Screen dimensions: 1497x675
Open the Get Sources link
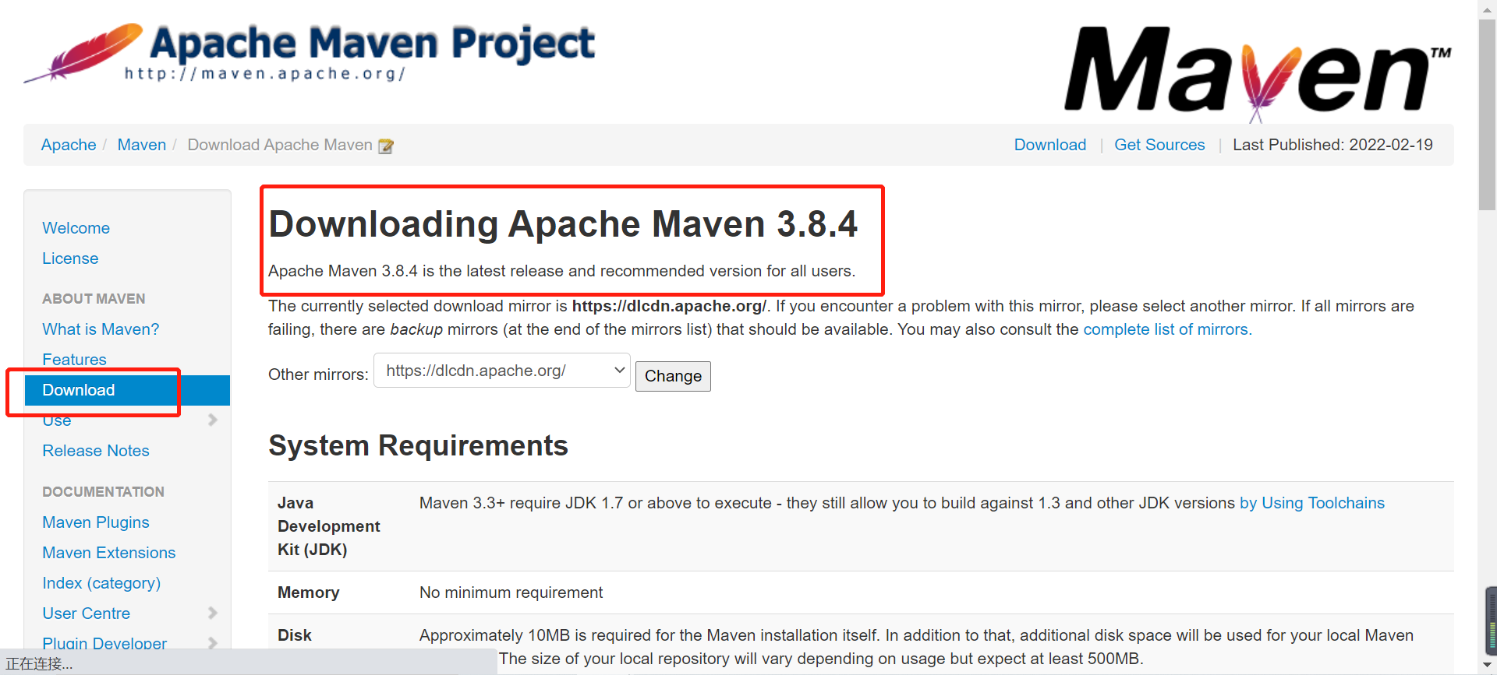pyautogui.click(x=1159, y=145)
